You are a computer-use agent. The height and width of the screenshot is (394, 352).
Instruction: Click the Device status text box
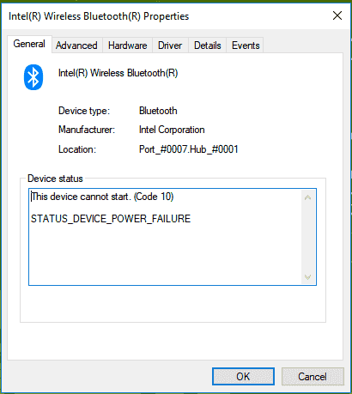pyautogui.click(x=173, y=237)
